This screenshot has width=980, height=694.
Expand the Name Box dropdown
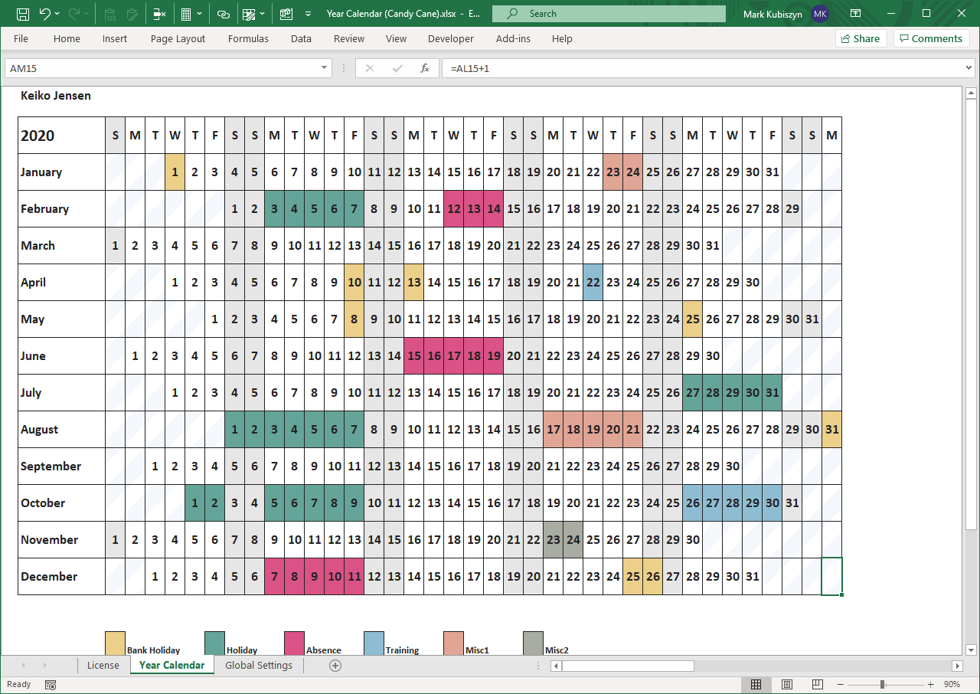[x=325, y=68]
